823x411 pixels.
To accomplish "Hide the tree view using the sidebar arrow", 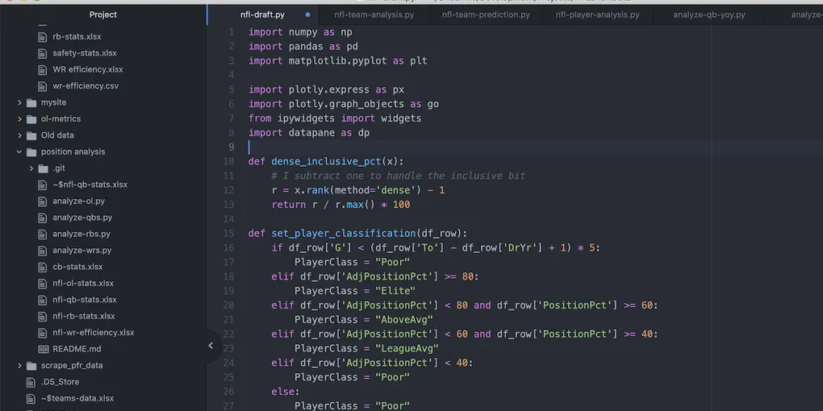I will click(x=211, y=346).
